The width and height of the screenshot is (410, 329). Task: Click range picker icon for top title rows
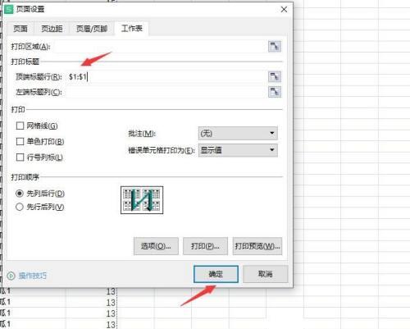(275, 76)
